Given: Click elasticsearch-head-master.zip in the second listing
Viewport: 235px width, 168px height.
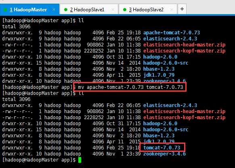Looking at the screenshot, I should coord(184,111).
